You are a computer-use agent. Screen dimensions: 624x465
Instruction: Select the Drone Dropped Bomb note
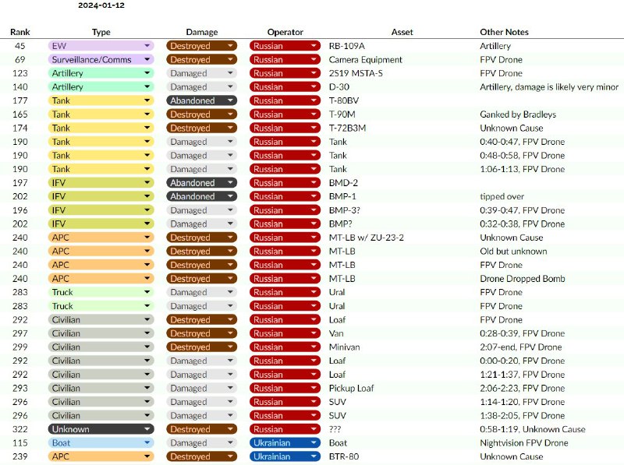pos(523,279)
